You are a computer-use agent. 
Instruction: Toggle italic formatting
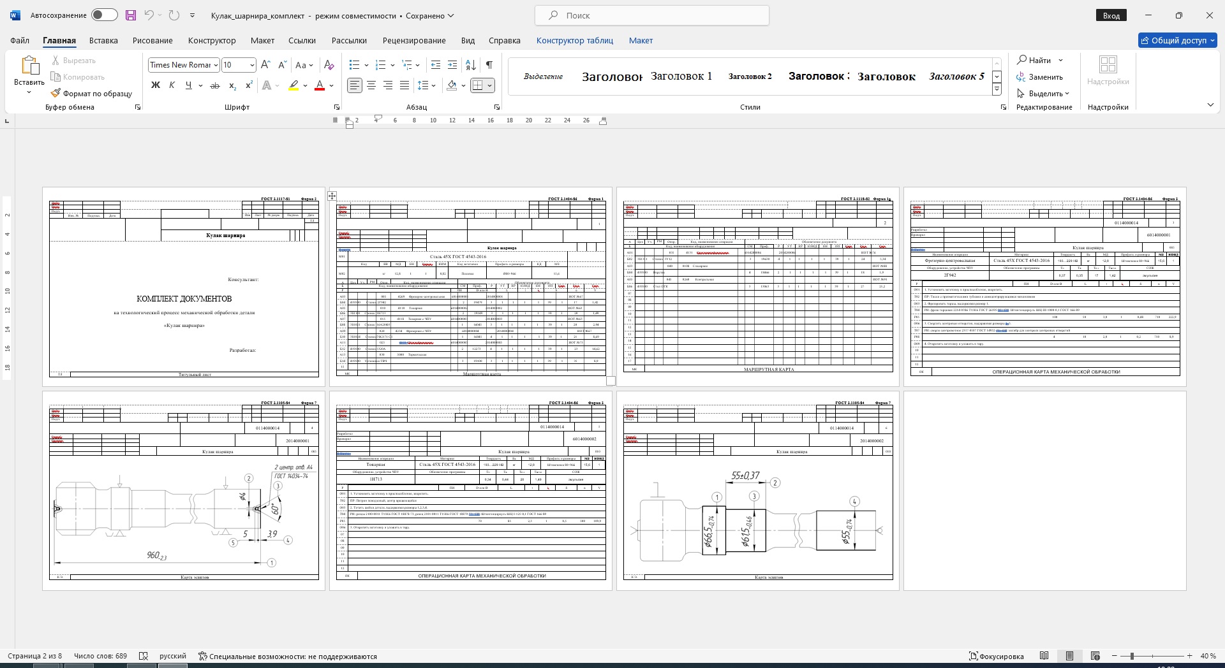pos(172,85)
